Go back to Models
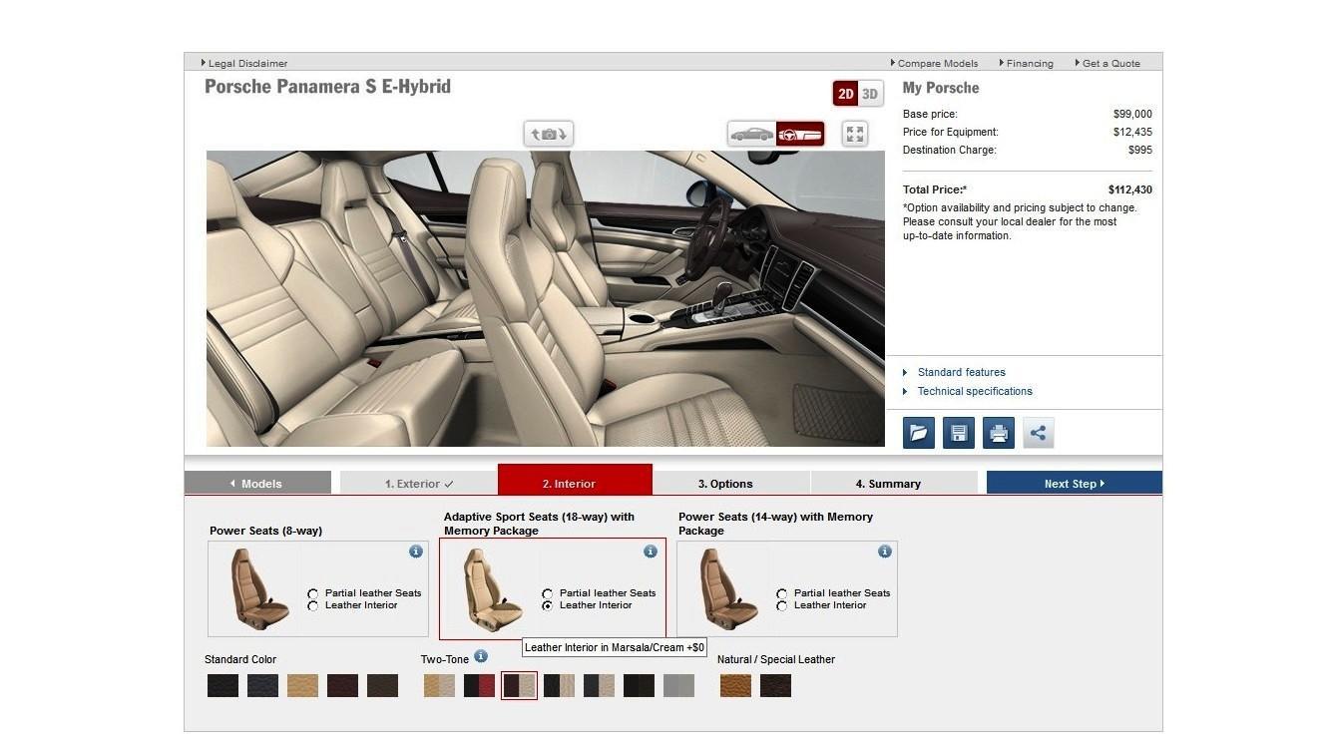Viewport: 1323px width, 740px height. click(x=257, y=483)
